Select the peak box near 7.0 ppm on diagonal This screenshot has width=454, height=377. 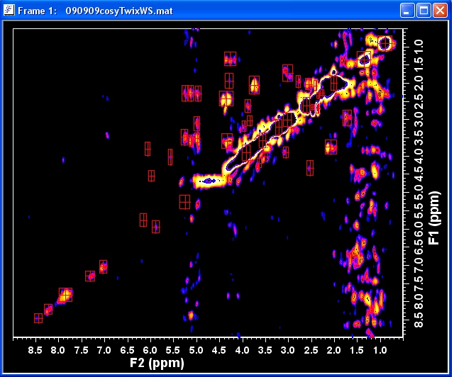pyautogui.click(x=104, y=266)
